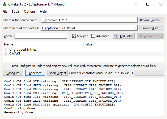Click the blue plus icon on Add Entry
The height and width of the screenshot is (119, 167).
(x=116, y=36)
